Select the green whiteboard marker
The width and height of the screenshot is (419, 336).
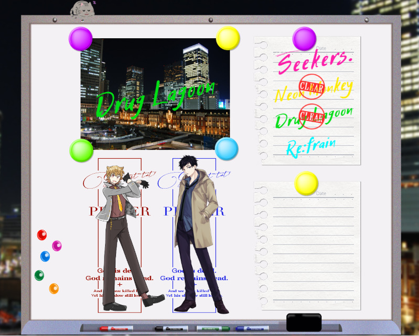(213, 328)
